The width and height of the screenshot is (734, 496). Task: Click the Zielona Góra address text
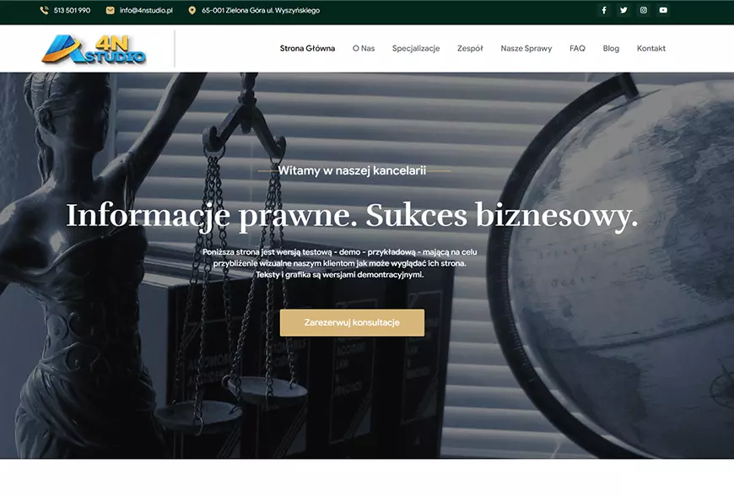pyautogui.click(x=261, y=10)
